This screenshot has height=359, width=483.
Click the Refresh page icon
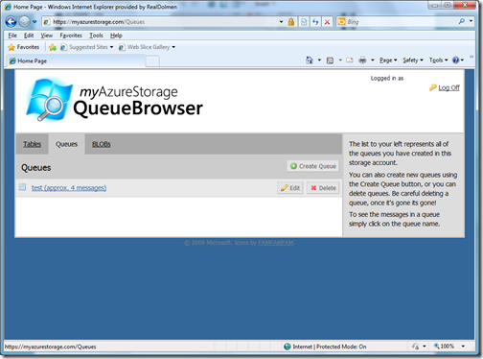315,22
